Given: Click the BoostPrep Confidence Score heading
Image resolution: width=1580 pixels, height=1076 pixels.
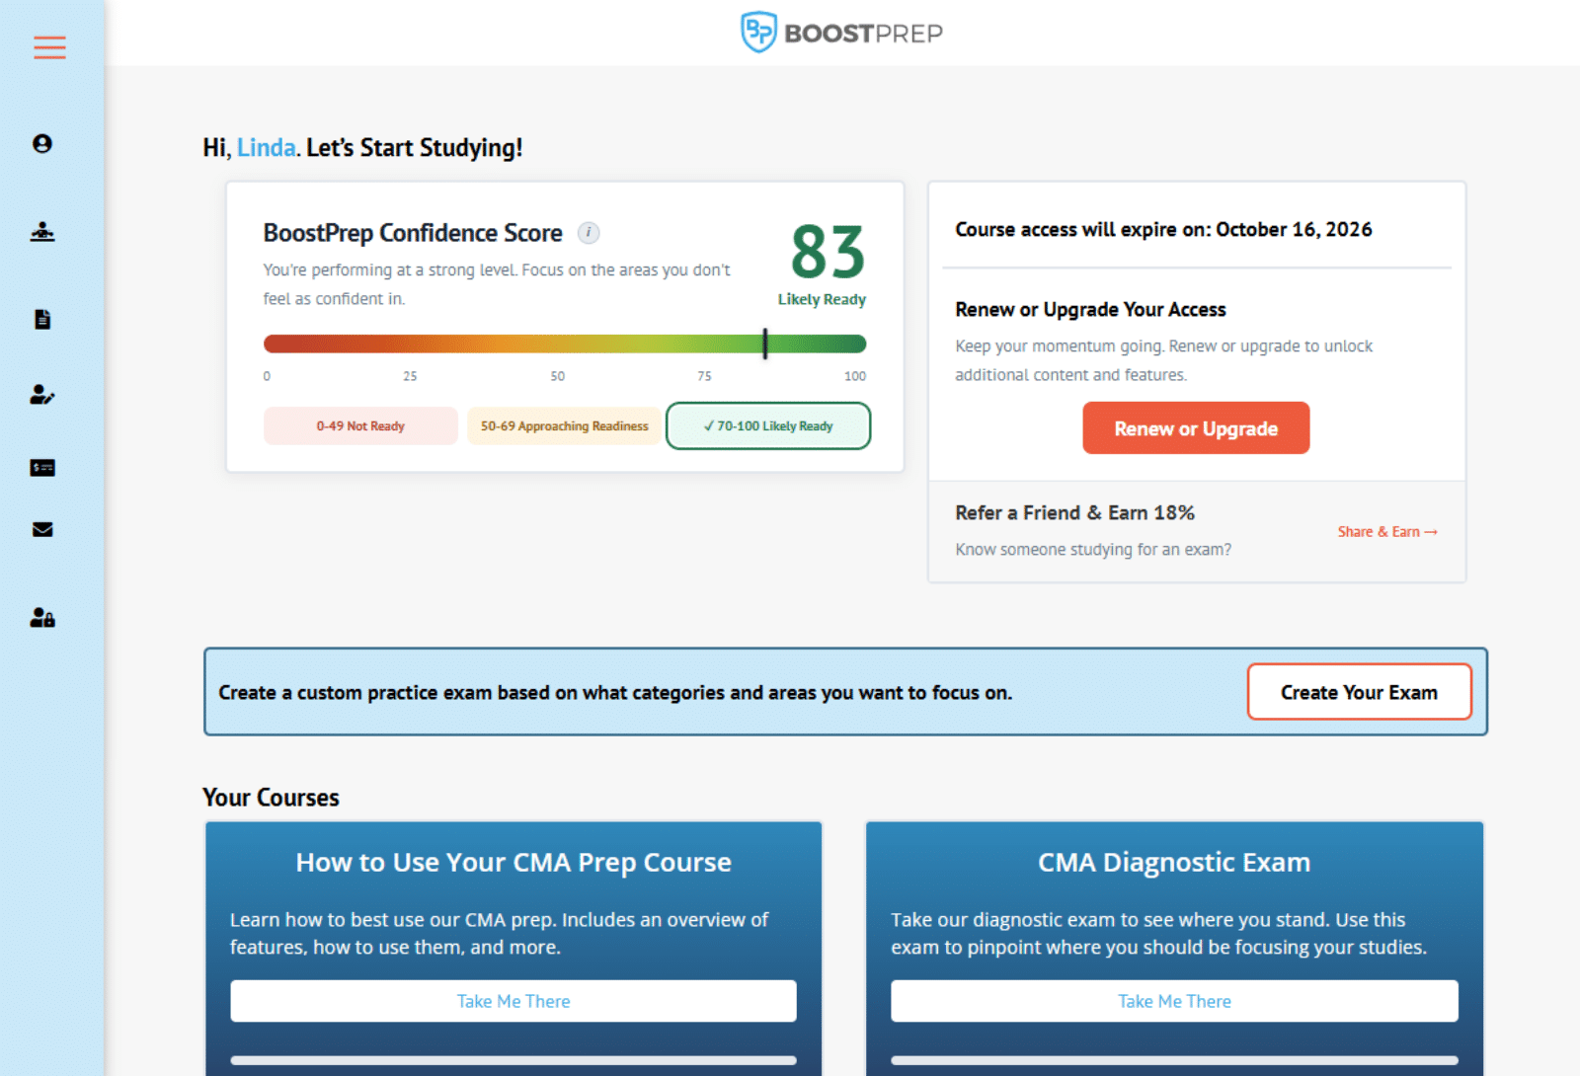Looking at the screenshot, I should point(413,233).
